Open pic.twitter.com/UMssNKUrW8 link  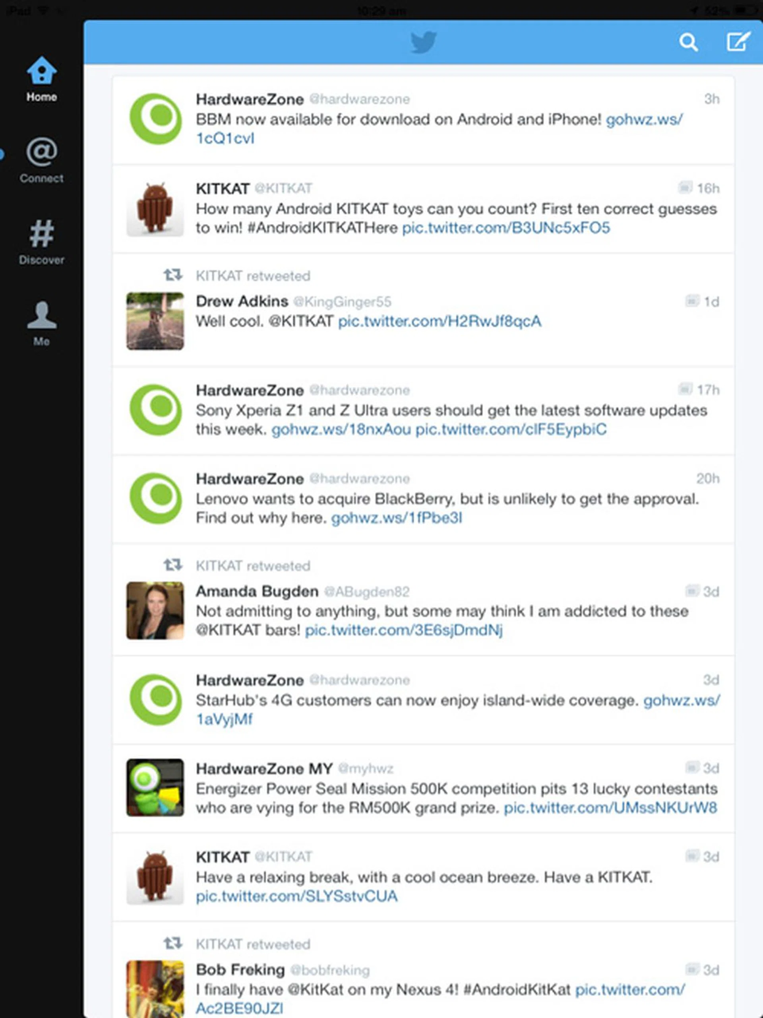[610, 808]
